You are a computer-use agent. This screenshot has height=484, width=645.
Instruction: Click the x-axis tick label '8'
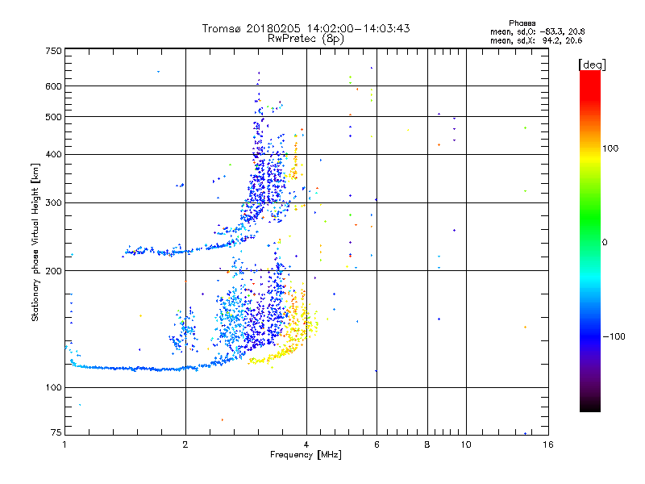point(427,444)
